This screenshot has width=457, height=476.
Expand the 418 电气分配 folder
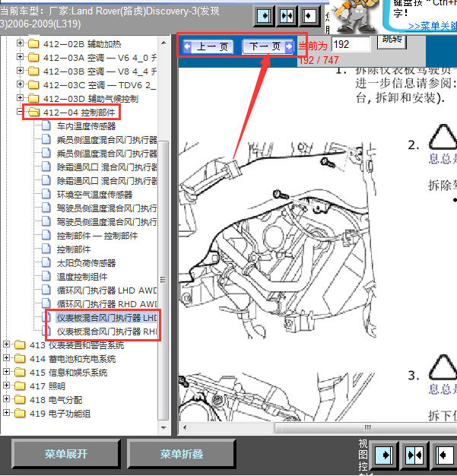(7, 400)
